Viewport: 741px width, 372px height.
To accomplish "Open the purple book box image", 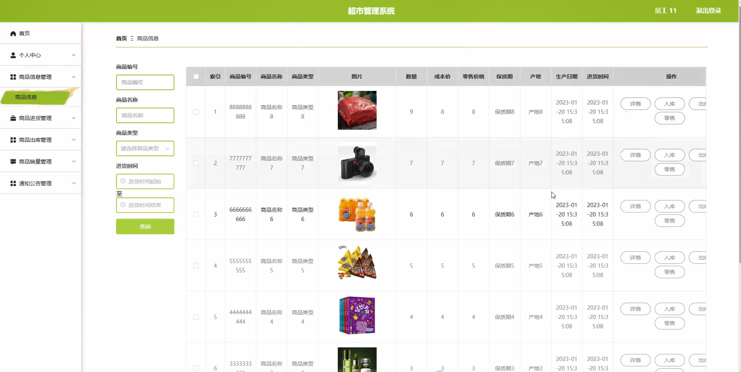I will 357,315.
